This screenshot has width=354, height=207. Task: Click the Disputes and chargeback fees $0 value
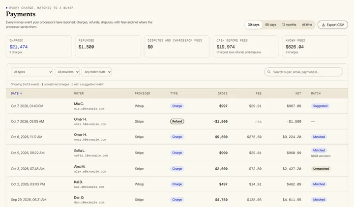pyautogui.click(x=150, y=47)
